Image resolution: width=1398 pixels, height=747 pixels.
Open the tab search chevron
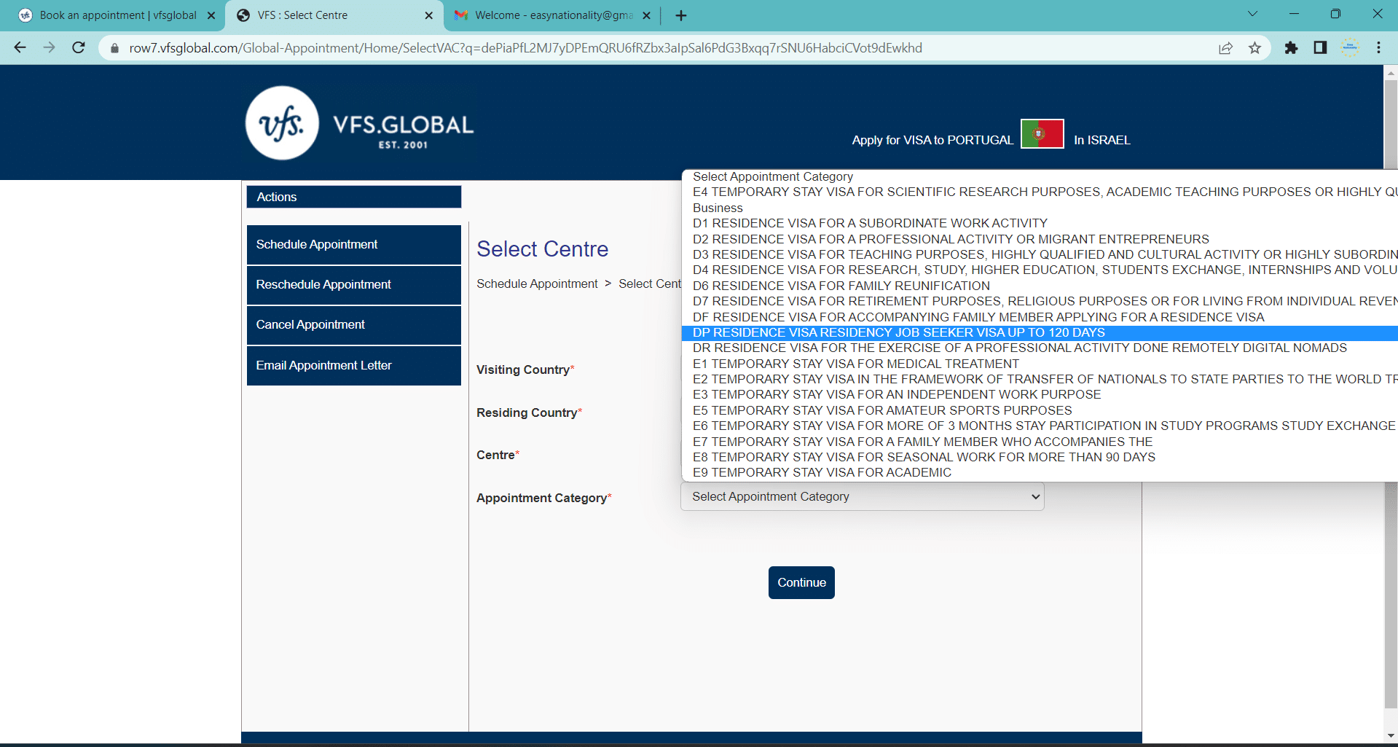coord(1252,14)
